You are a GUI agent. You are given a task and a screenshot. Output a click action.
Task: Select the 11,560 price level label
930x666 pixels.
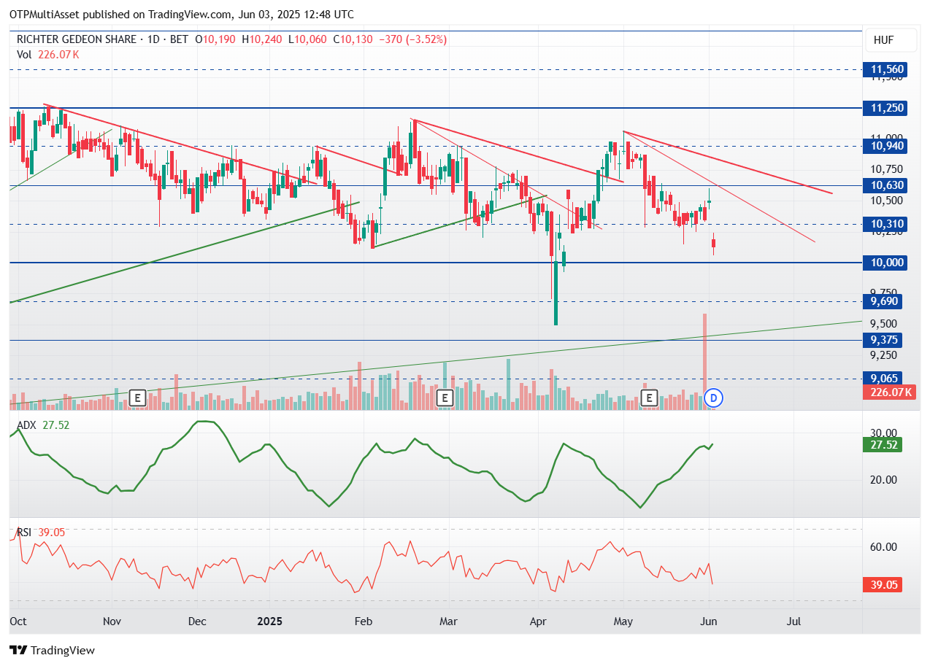click(887, 70)
